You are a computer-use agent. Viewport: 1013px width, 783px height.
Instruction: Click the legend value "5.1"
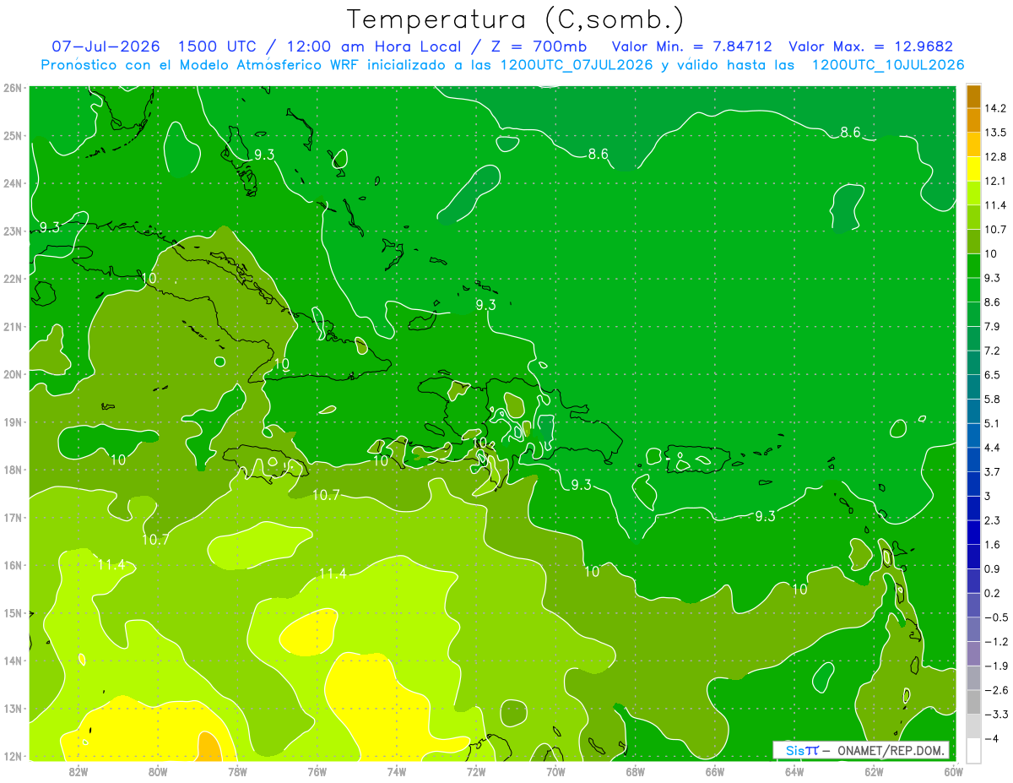993,423
